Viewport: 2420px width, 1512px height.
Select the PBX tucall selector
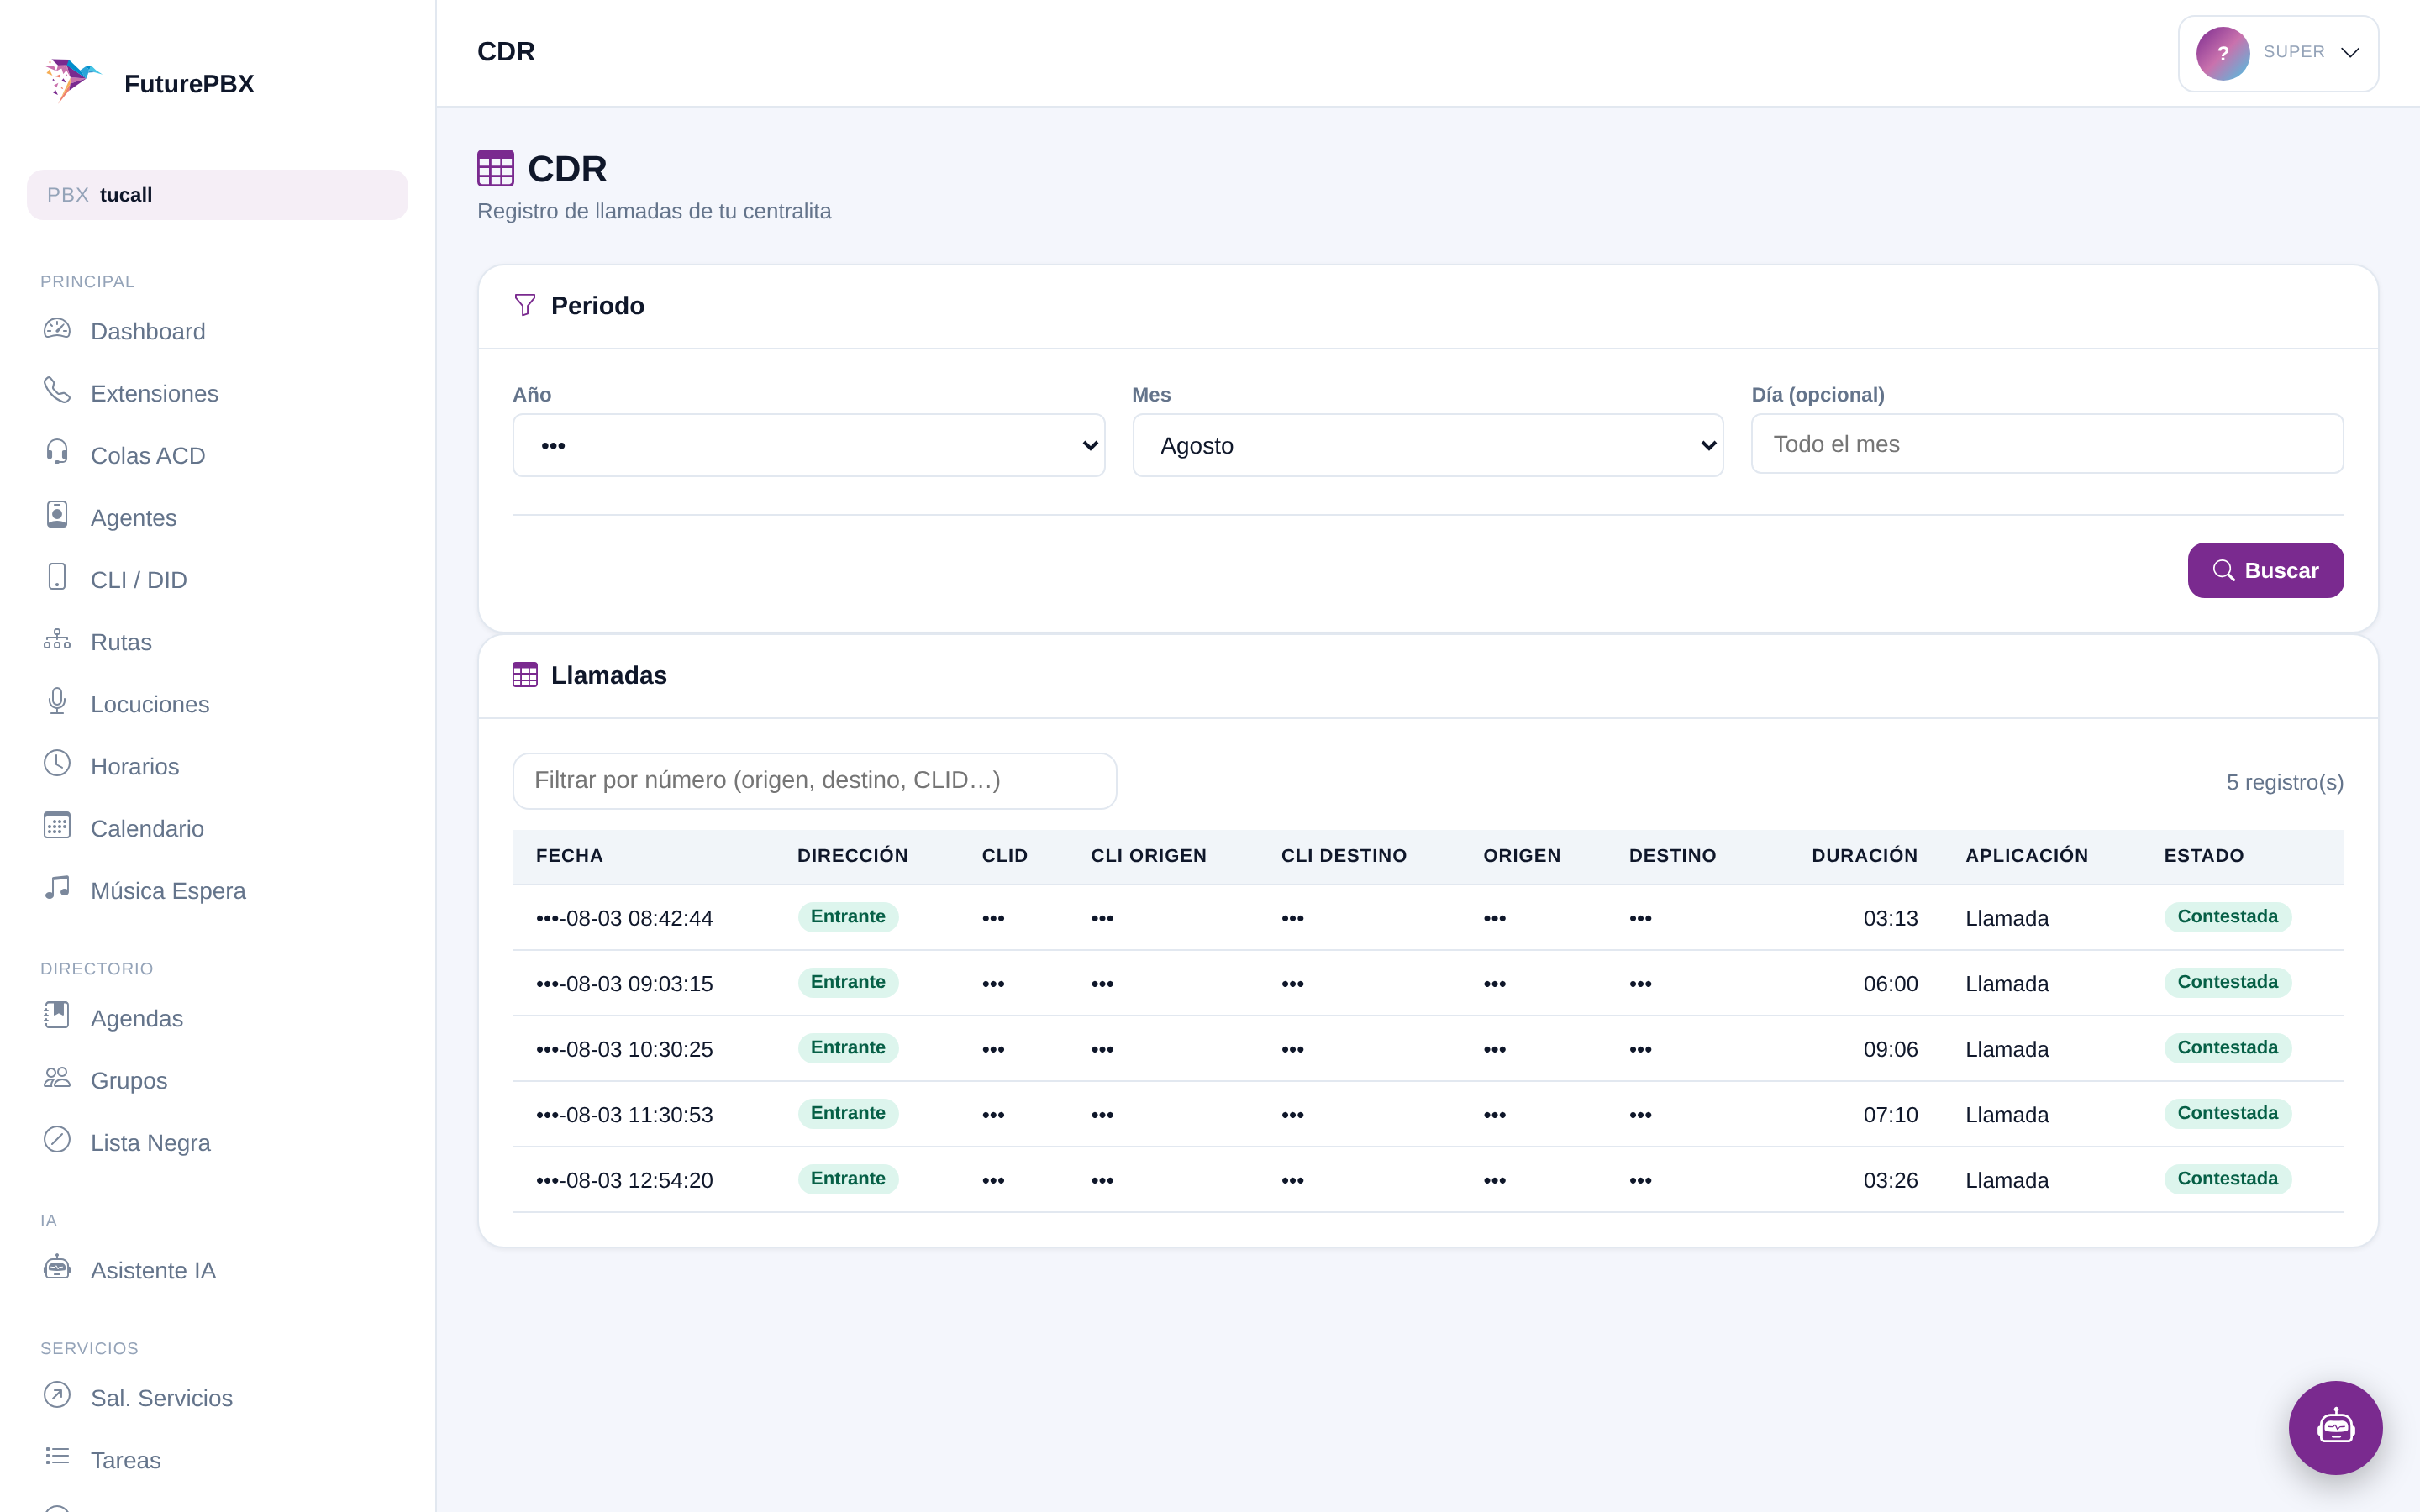[217, 195]
